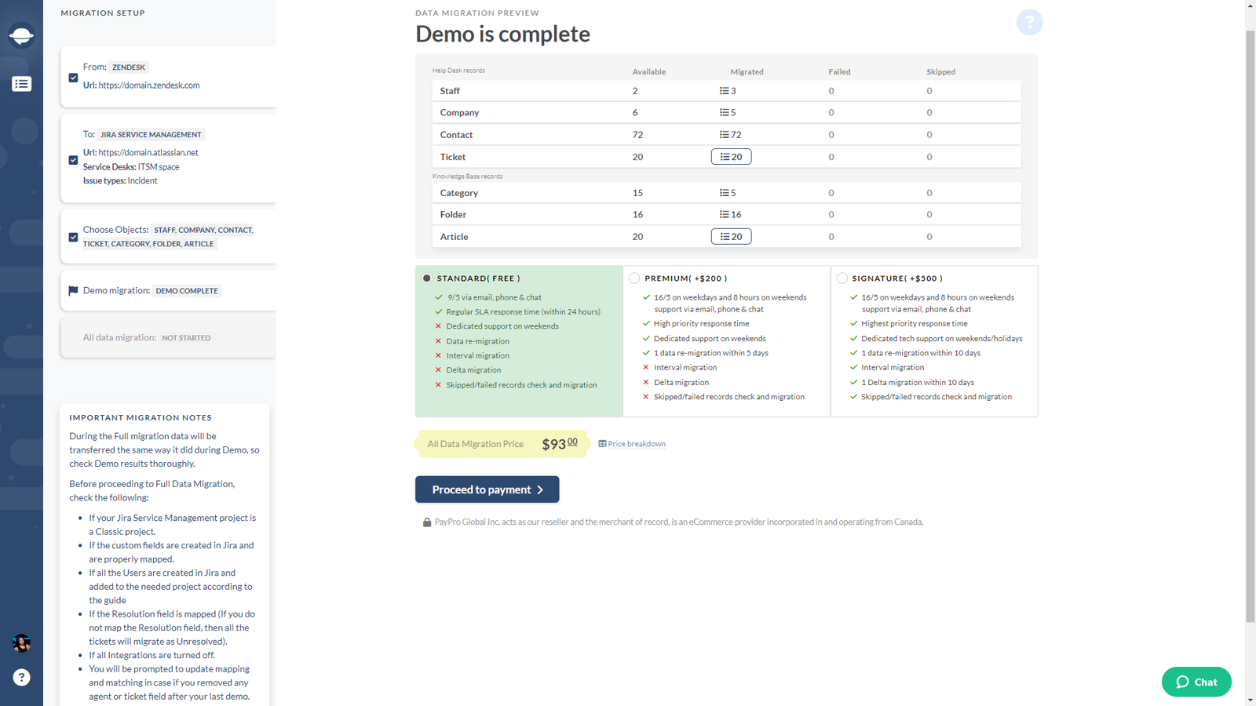This screenshot has width=1256, height=706.
Task: Click the Article row label
Action: (454, 237)
